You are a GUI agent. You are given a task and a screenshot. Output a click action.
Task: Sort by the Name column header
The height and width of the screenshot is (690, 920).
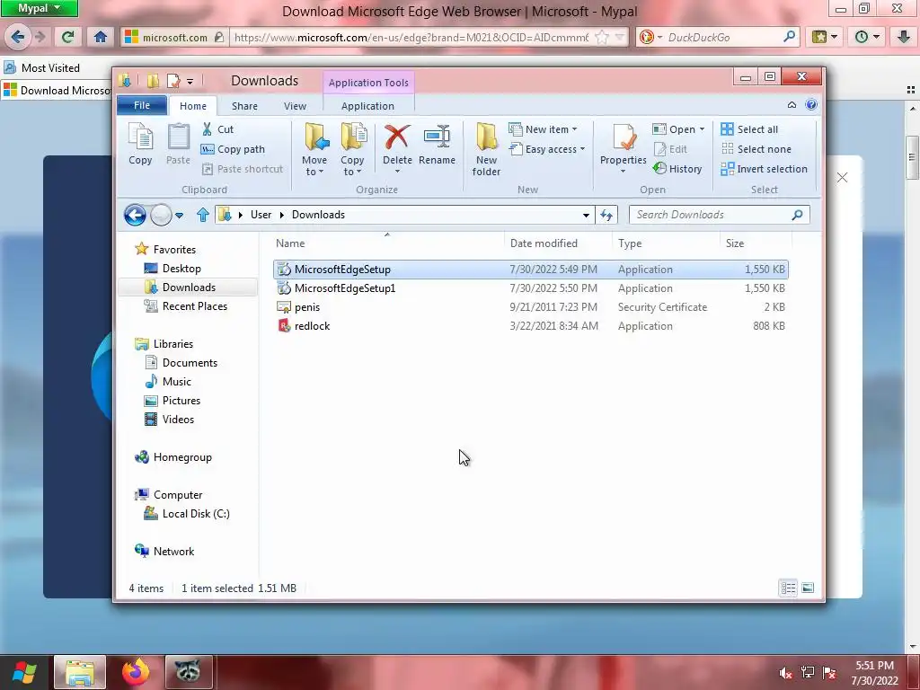click(387, 243)
